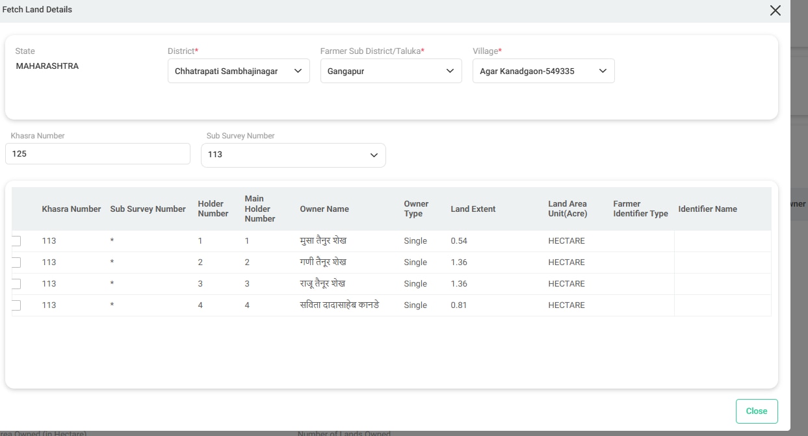Open the Village dropdown Agar Kanadgaon-549335
This screenshot has height=436, width=808.
[543, 71]
